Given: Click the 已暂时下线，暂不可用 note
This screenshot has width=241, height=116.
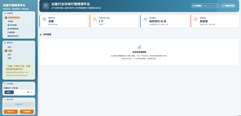Looking at the screenshot, I should tap(207, 25).
